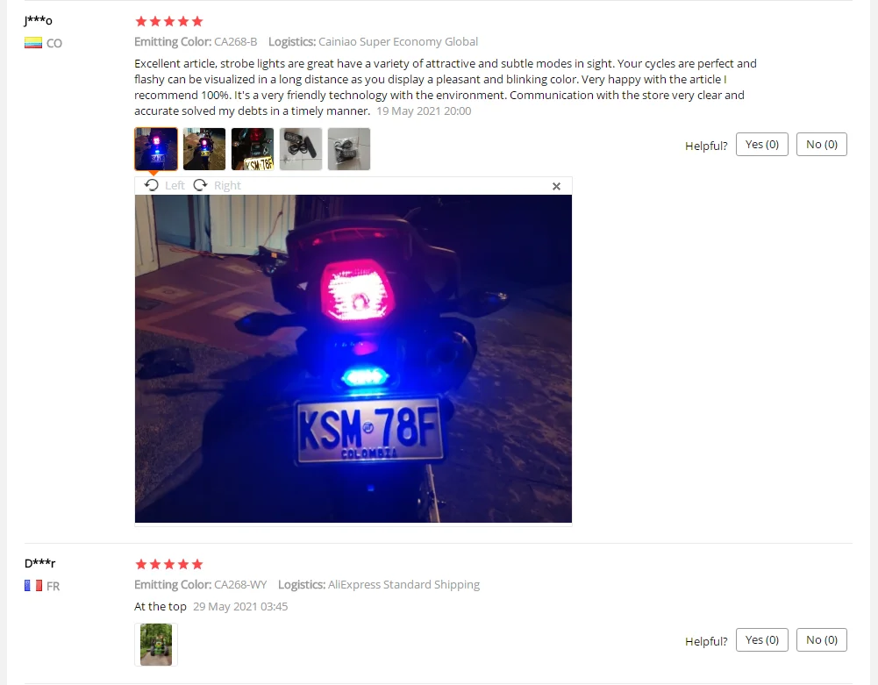Mark J***o's review helpful with Yes (0)

761,145
